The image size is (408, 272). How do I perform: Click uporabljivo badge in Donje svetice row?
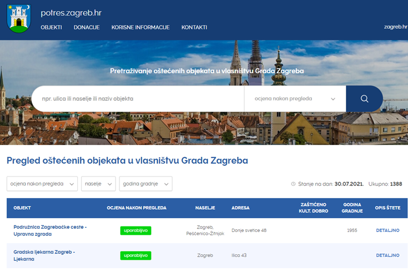tap(135, 230)
